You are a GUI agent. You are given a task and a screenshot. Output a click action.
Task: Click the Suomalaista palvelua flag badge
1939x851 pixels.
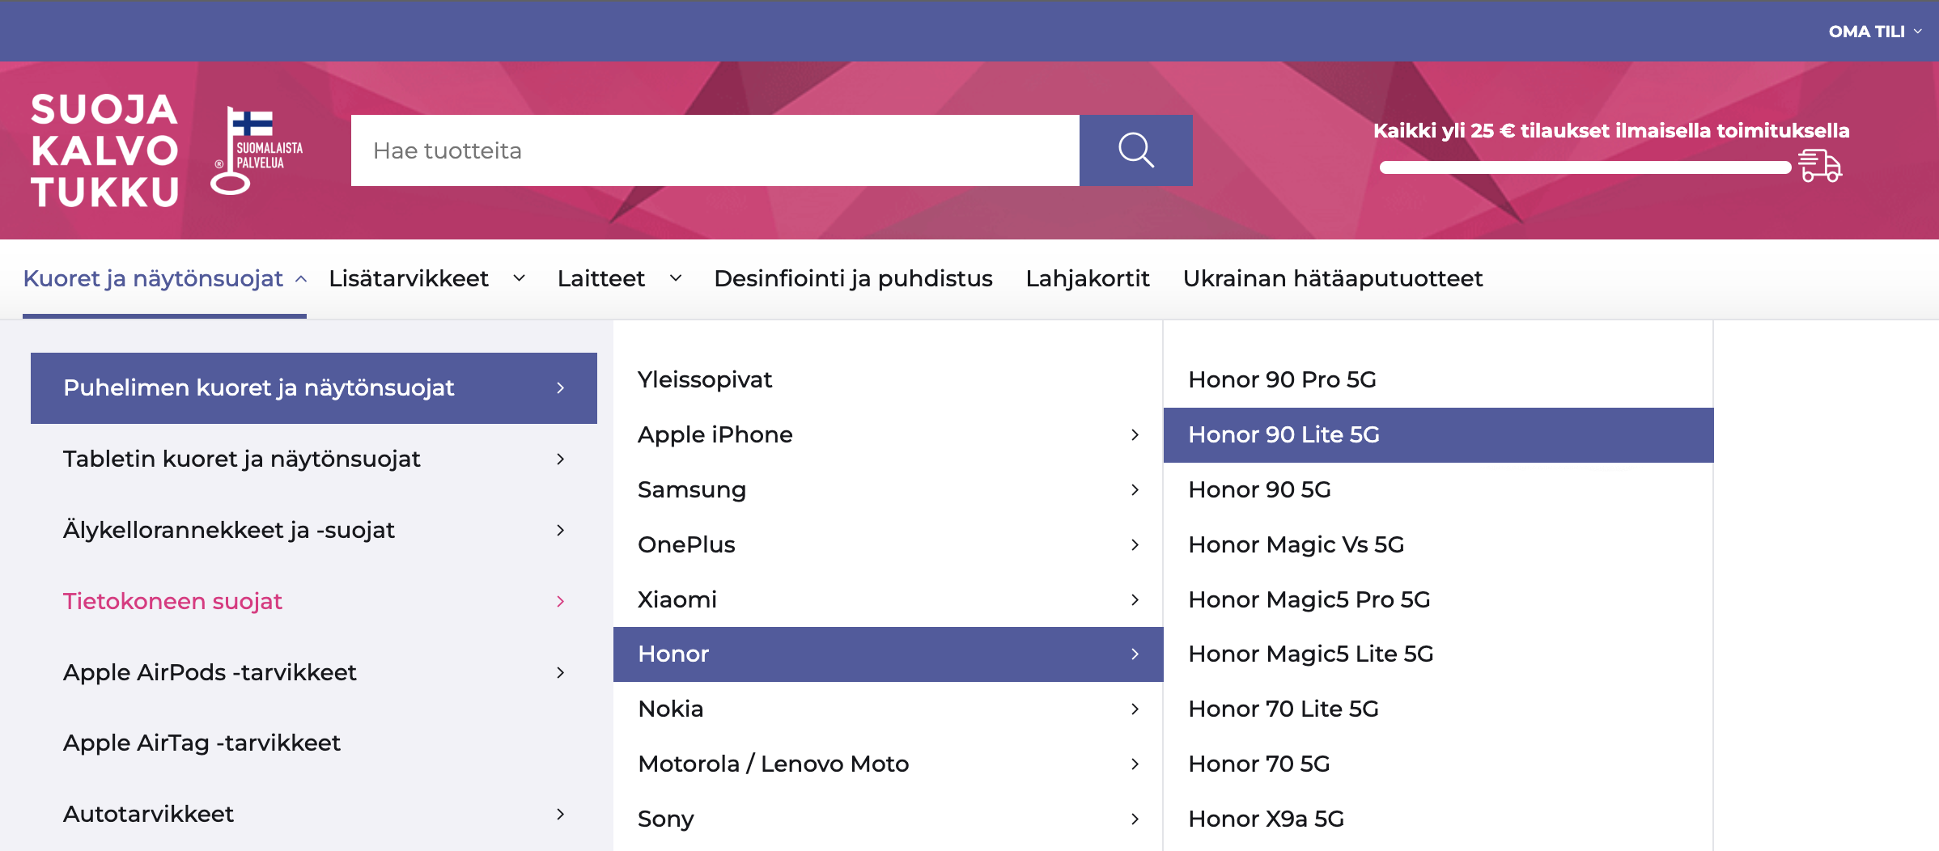point(257,150)
